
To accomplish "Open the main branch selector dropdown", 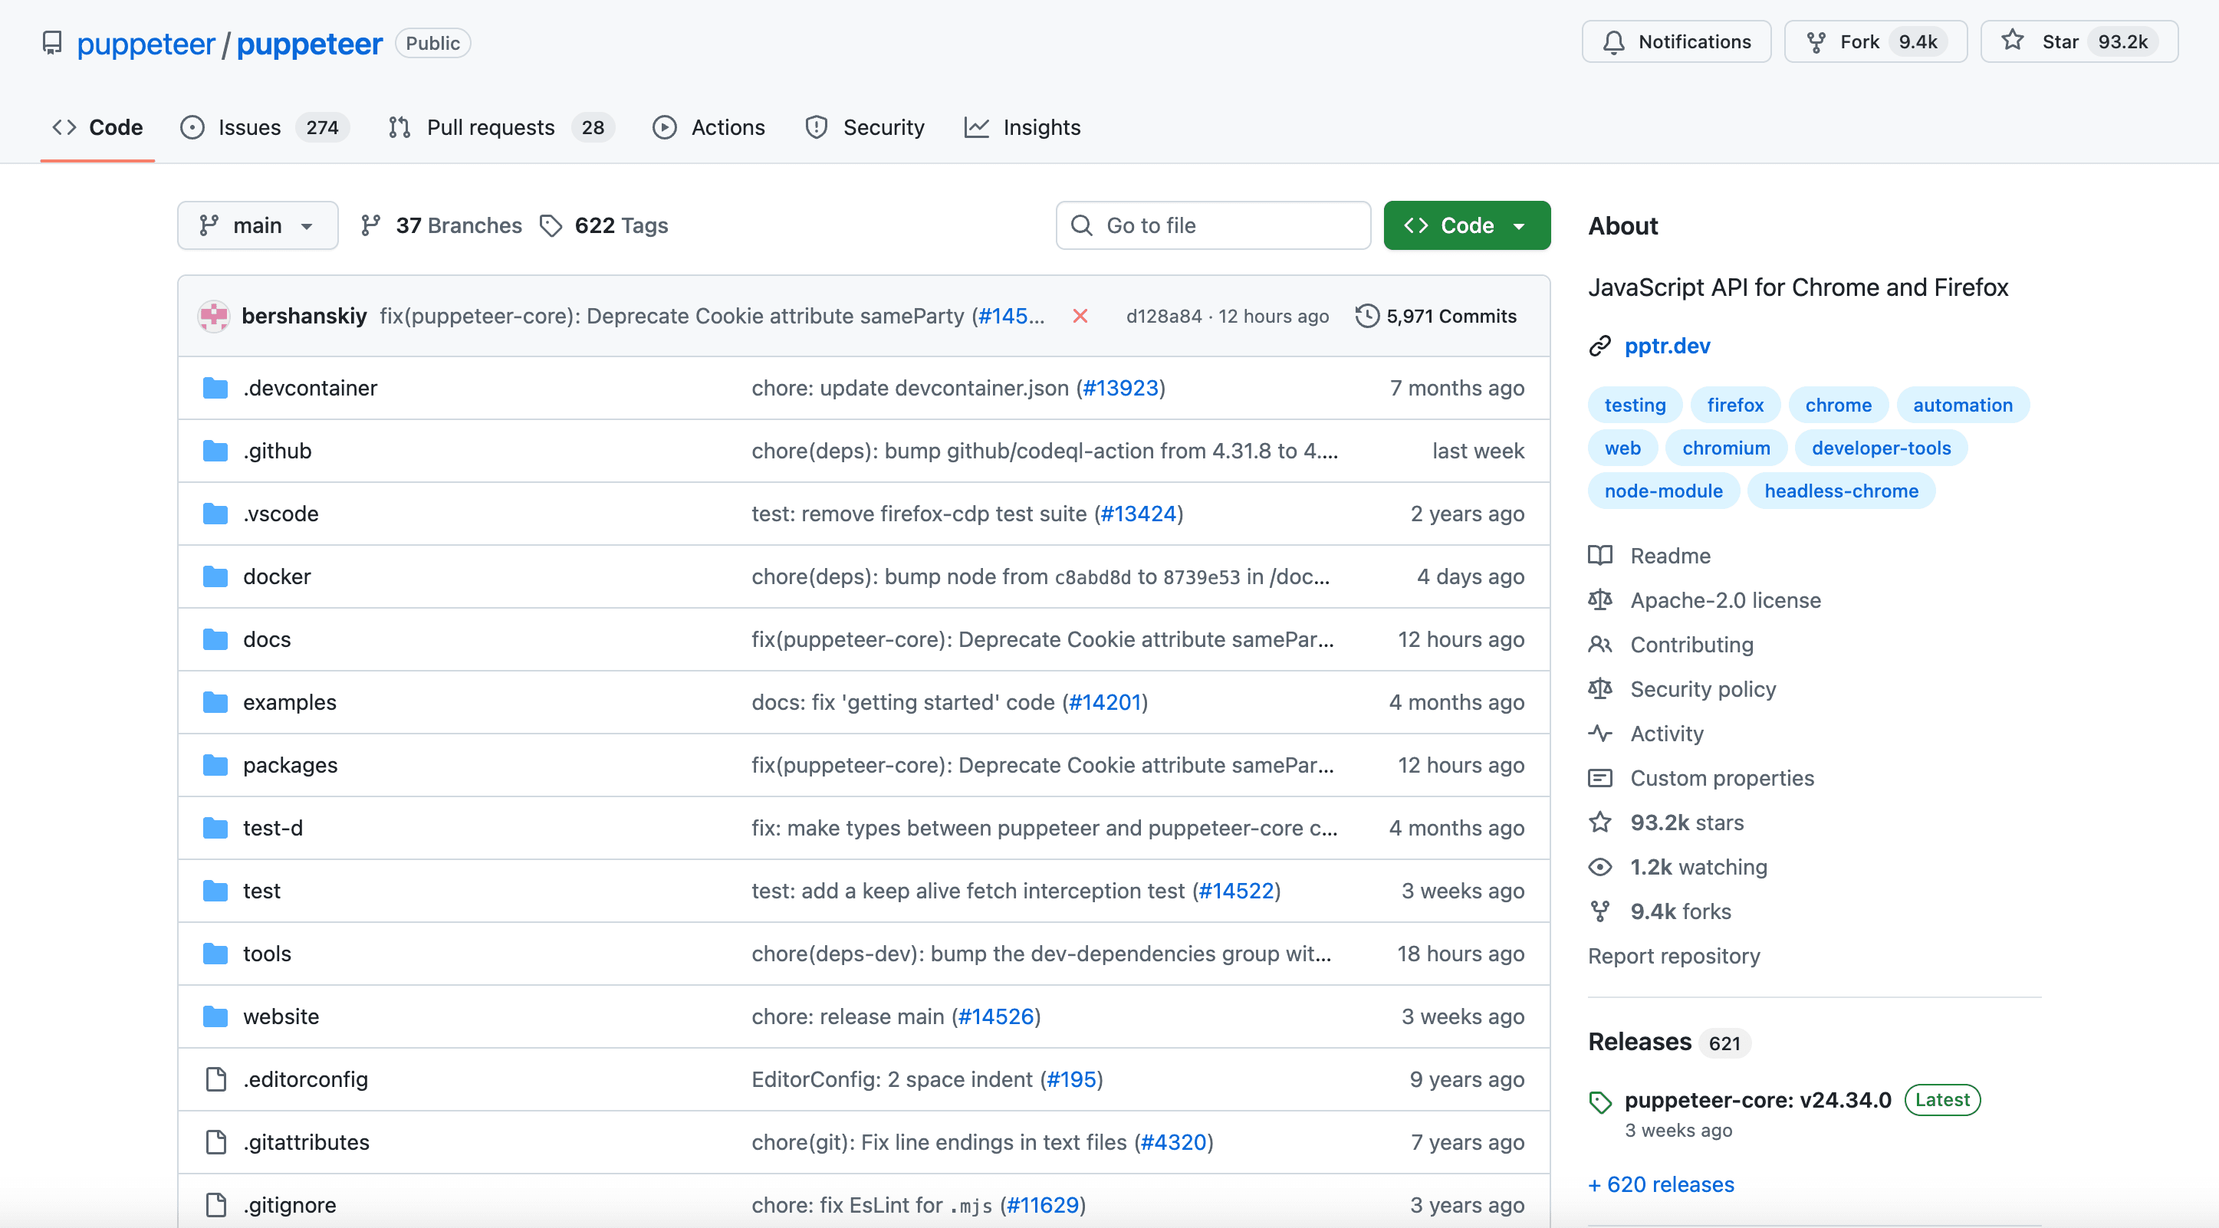I will click(x=258, y=225).
